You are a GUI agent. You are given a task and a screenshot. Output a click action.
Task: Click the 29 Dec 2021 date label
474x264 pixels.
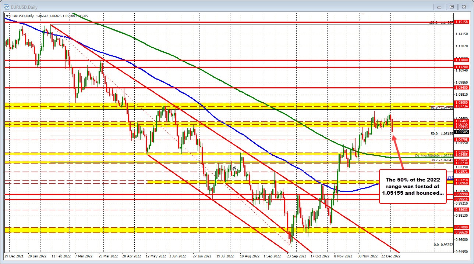(13, 256)
